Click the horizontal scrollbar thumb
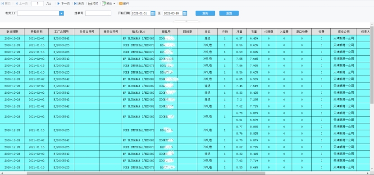This screenshot has height=175, width=374. coord(146,173)
